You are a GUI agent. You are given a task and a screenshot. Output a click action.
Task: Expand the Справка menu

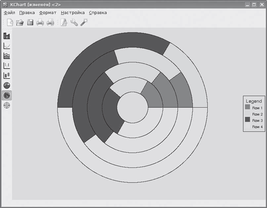98,13
